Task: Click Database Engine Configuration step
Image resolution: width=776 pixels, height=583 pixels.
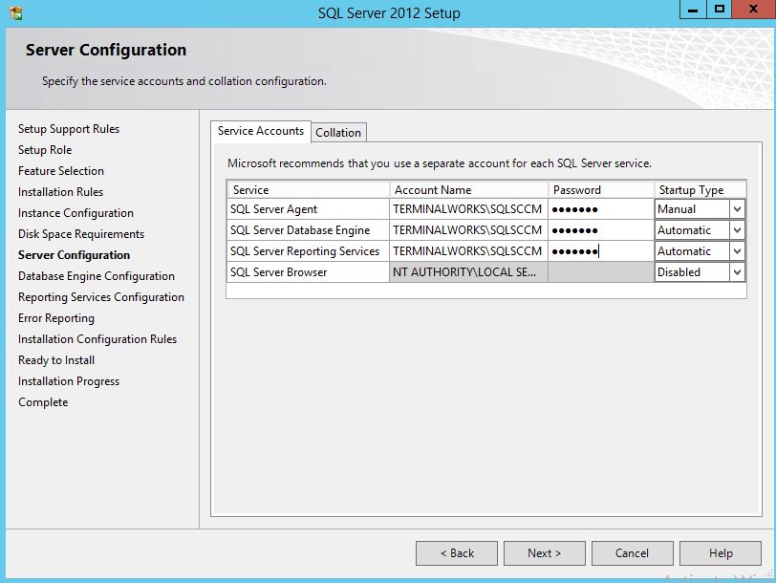Action: click(x=97, y=276)
